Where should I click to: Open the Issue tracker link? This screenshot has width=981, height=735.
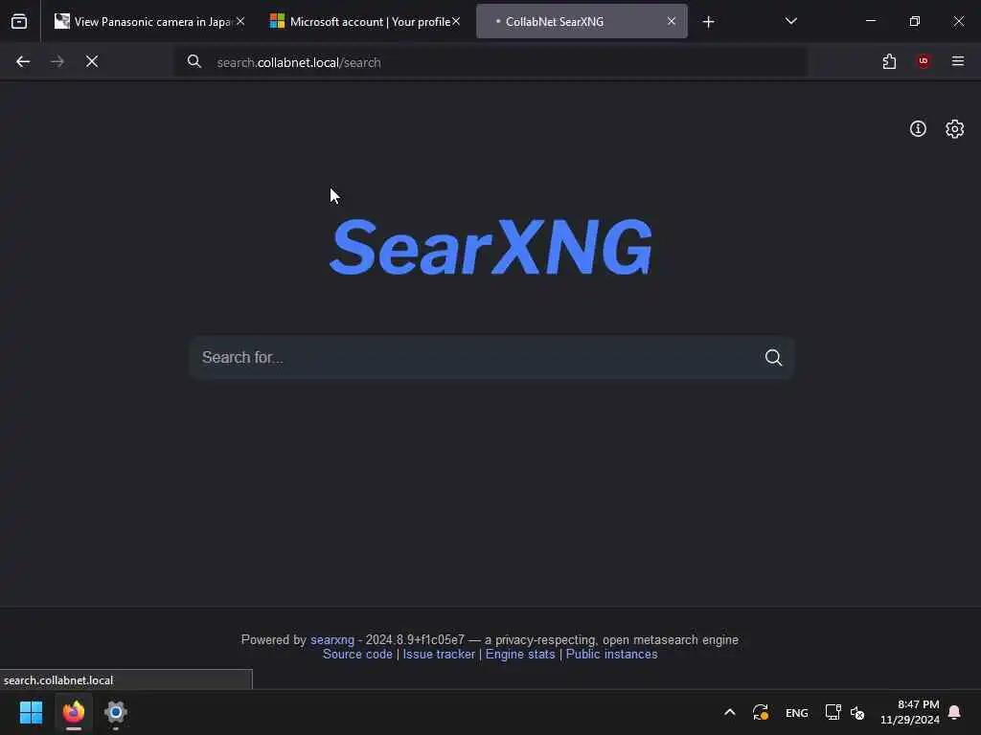pos(439,655)
